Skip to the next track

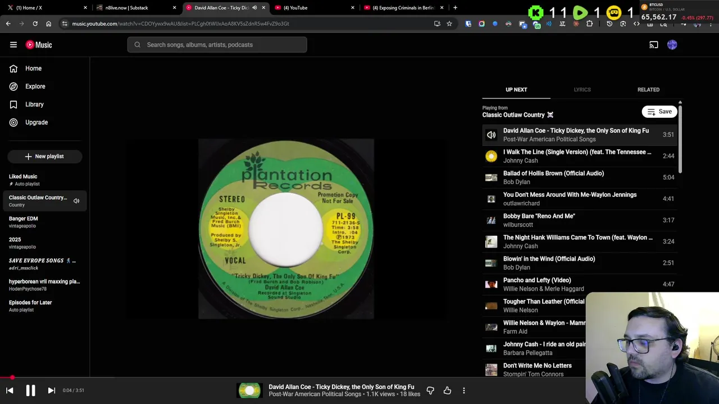click(x=51, y=391)
